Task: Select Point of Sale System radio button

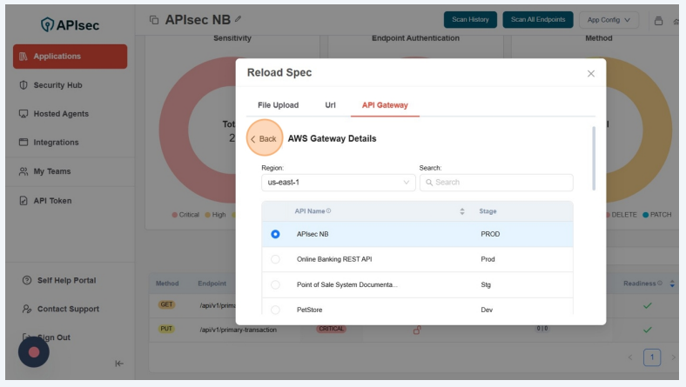Action: pyautogui.click(x=275, y=284)
